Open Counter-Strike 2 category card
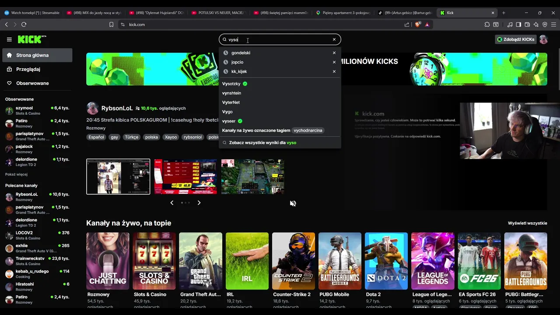Screen dimensions: 560x315 coord(294,261)
